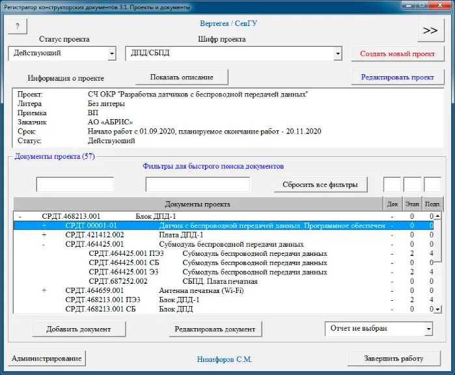Click Редактировать проект button

(397, 77)
